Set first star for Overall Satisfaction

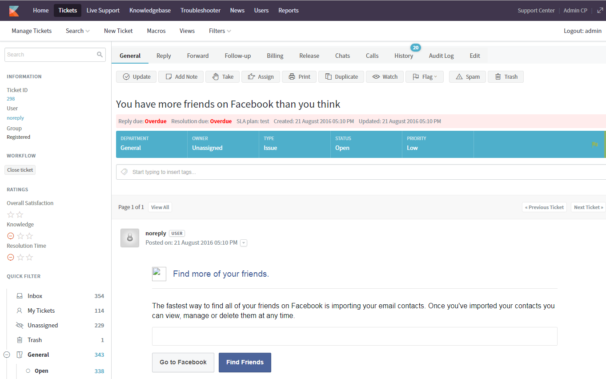pos(11,214)
